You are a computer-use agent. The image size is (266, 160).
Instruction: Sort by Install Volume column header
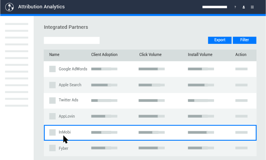pos(200,54)
